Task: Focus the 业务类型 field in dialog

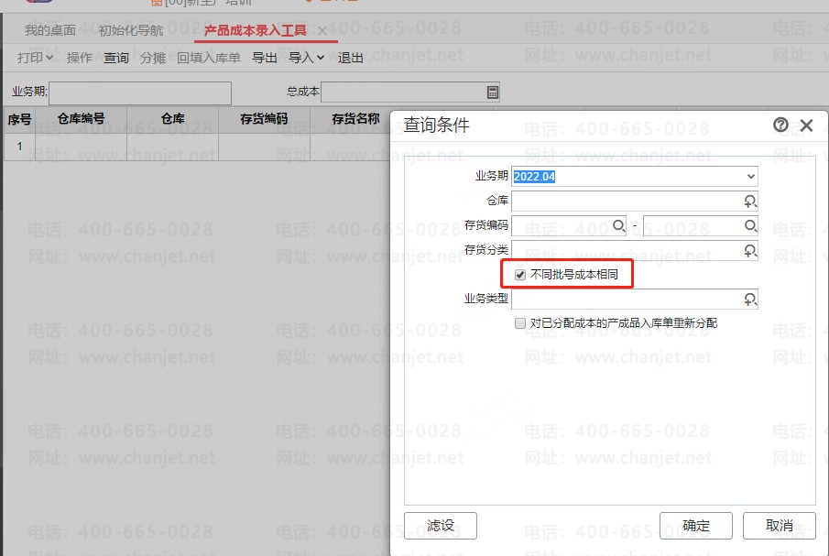Action: (x=635, y=300)
